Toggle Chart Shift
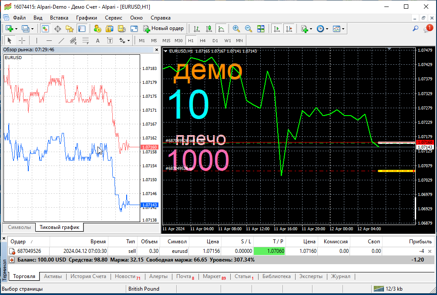 pos(289,29)
